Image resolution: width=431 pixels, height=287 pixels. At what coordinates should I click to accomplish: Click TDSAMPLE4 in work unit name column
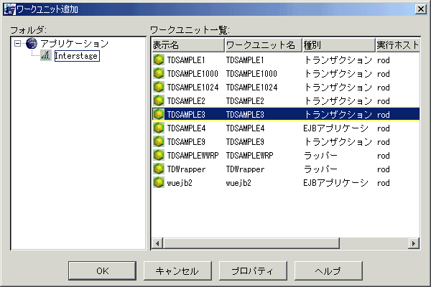[245, 128]
